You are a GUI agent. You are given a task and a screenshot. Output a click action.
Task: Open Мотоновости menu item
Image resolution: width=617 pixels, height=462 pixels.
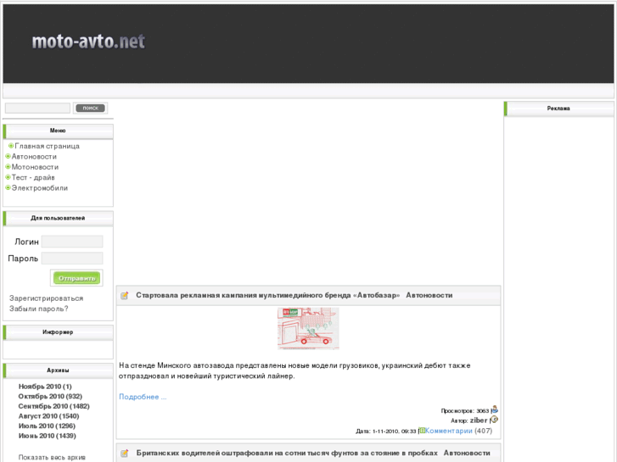pos(35,167)
